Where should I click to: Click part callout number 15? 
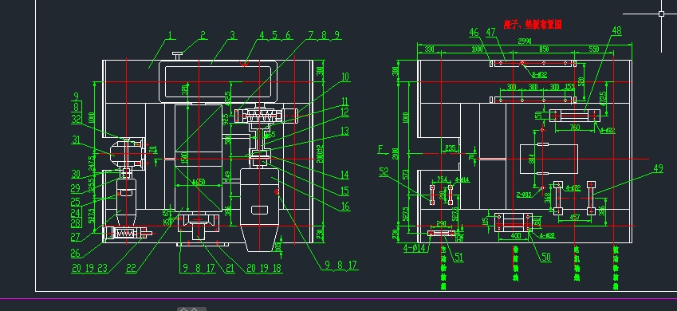pyautogui.click(x=344, y=191)
